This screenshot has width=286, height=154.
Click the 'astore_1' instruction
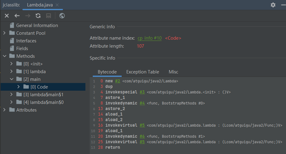[x=115, y=98]
